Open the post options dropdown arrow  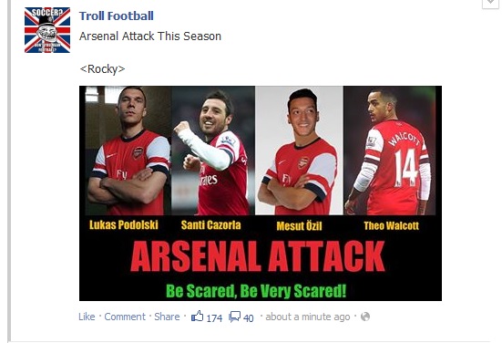pos(492,4)
